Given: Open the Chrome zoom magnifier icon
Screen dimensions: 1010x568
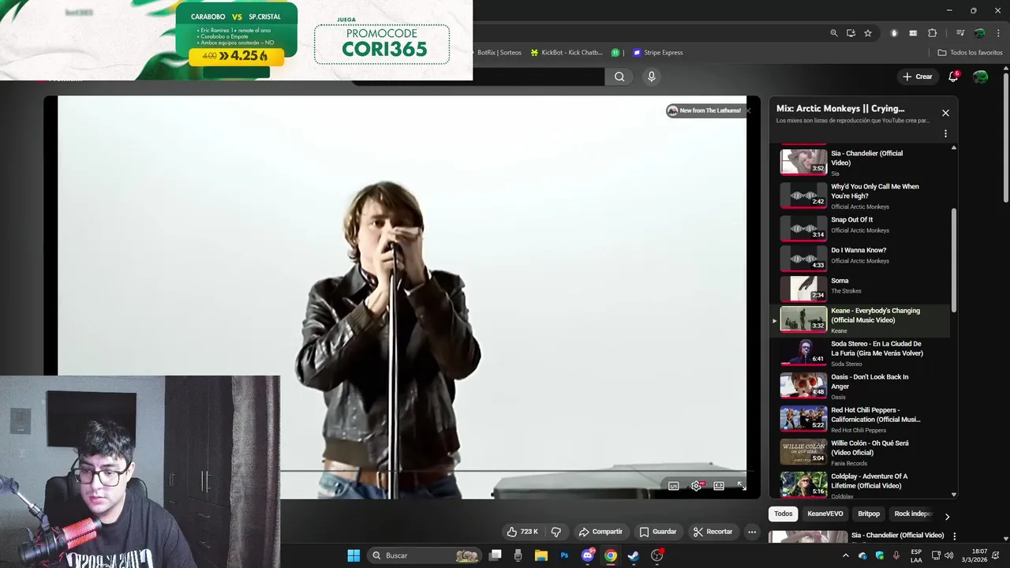Looking at the screenshot, I should [834, 33].
